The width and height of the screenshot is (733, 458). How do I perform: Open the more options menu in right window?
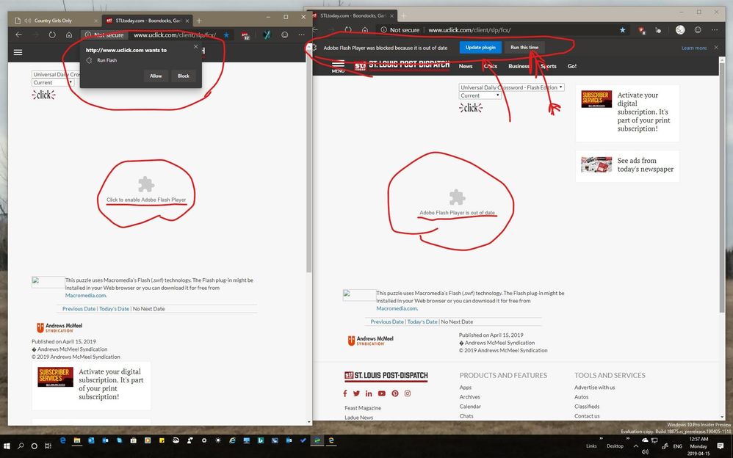[x=715, y=30]
